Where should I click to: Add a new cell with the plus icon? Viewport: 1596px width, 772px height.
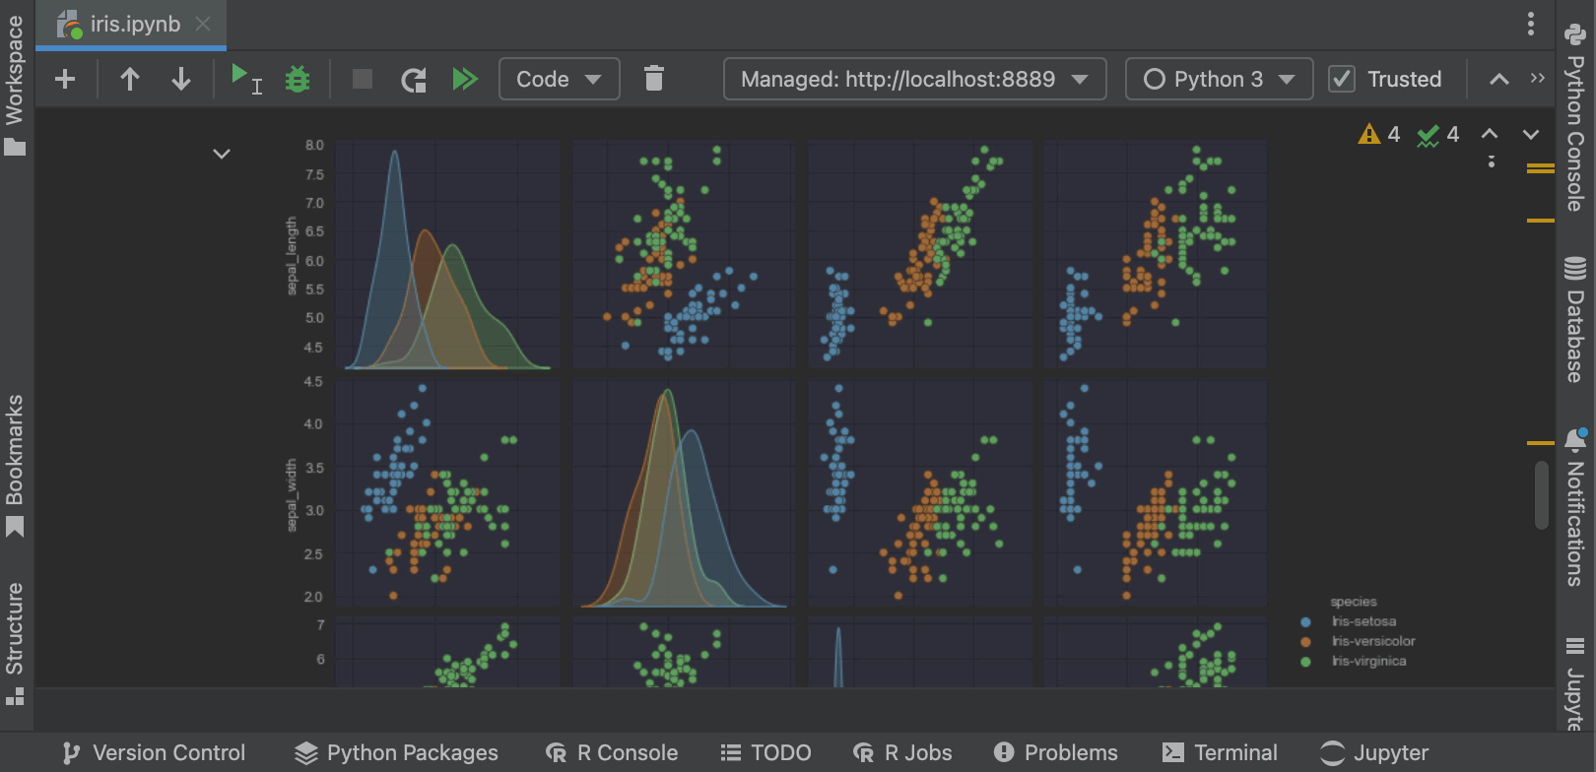[65, 79]
